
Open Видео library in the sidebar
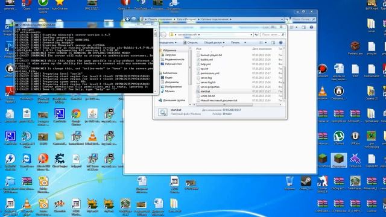click(168, 78)
